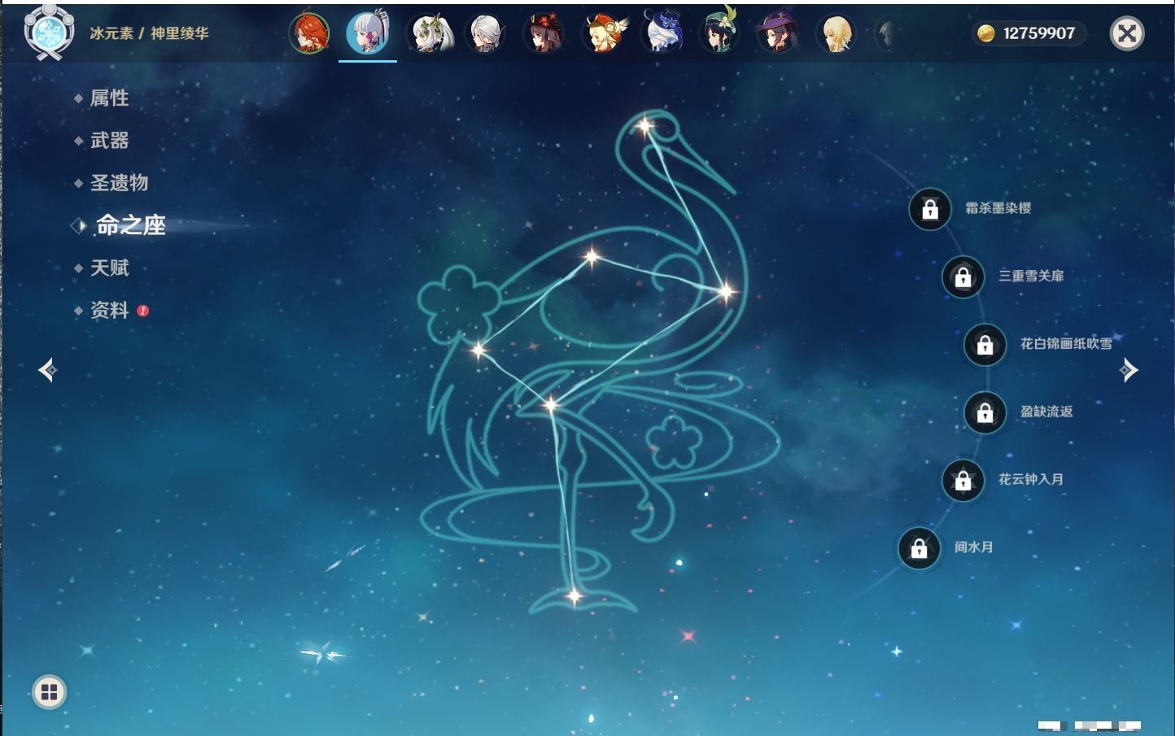
Task: Click the star beside the left flower outline
Action: [478, 351]
